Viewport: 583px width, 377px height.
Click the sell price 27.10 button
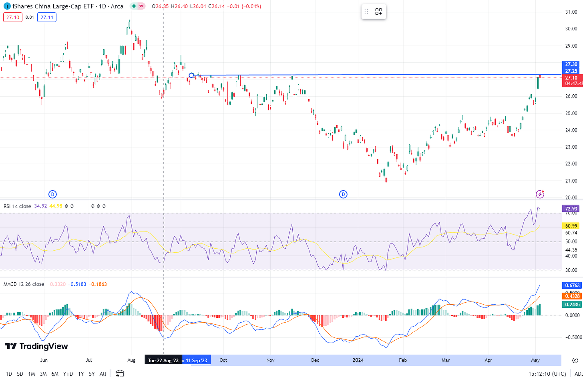pyautogui.click(x=13, y=17)
